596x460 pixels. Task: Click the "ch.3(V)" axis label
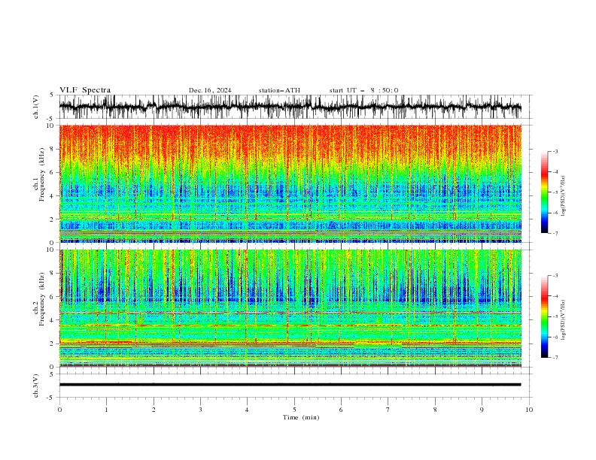(36, 386)
